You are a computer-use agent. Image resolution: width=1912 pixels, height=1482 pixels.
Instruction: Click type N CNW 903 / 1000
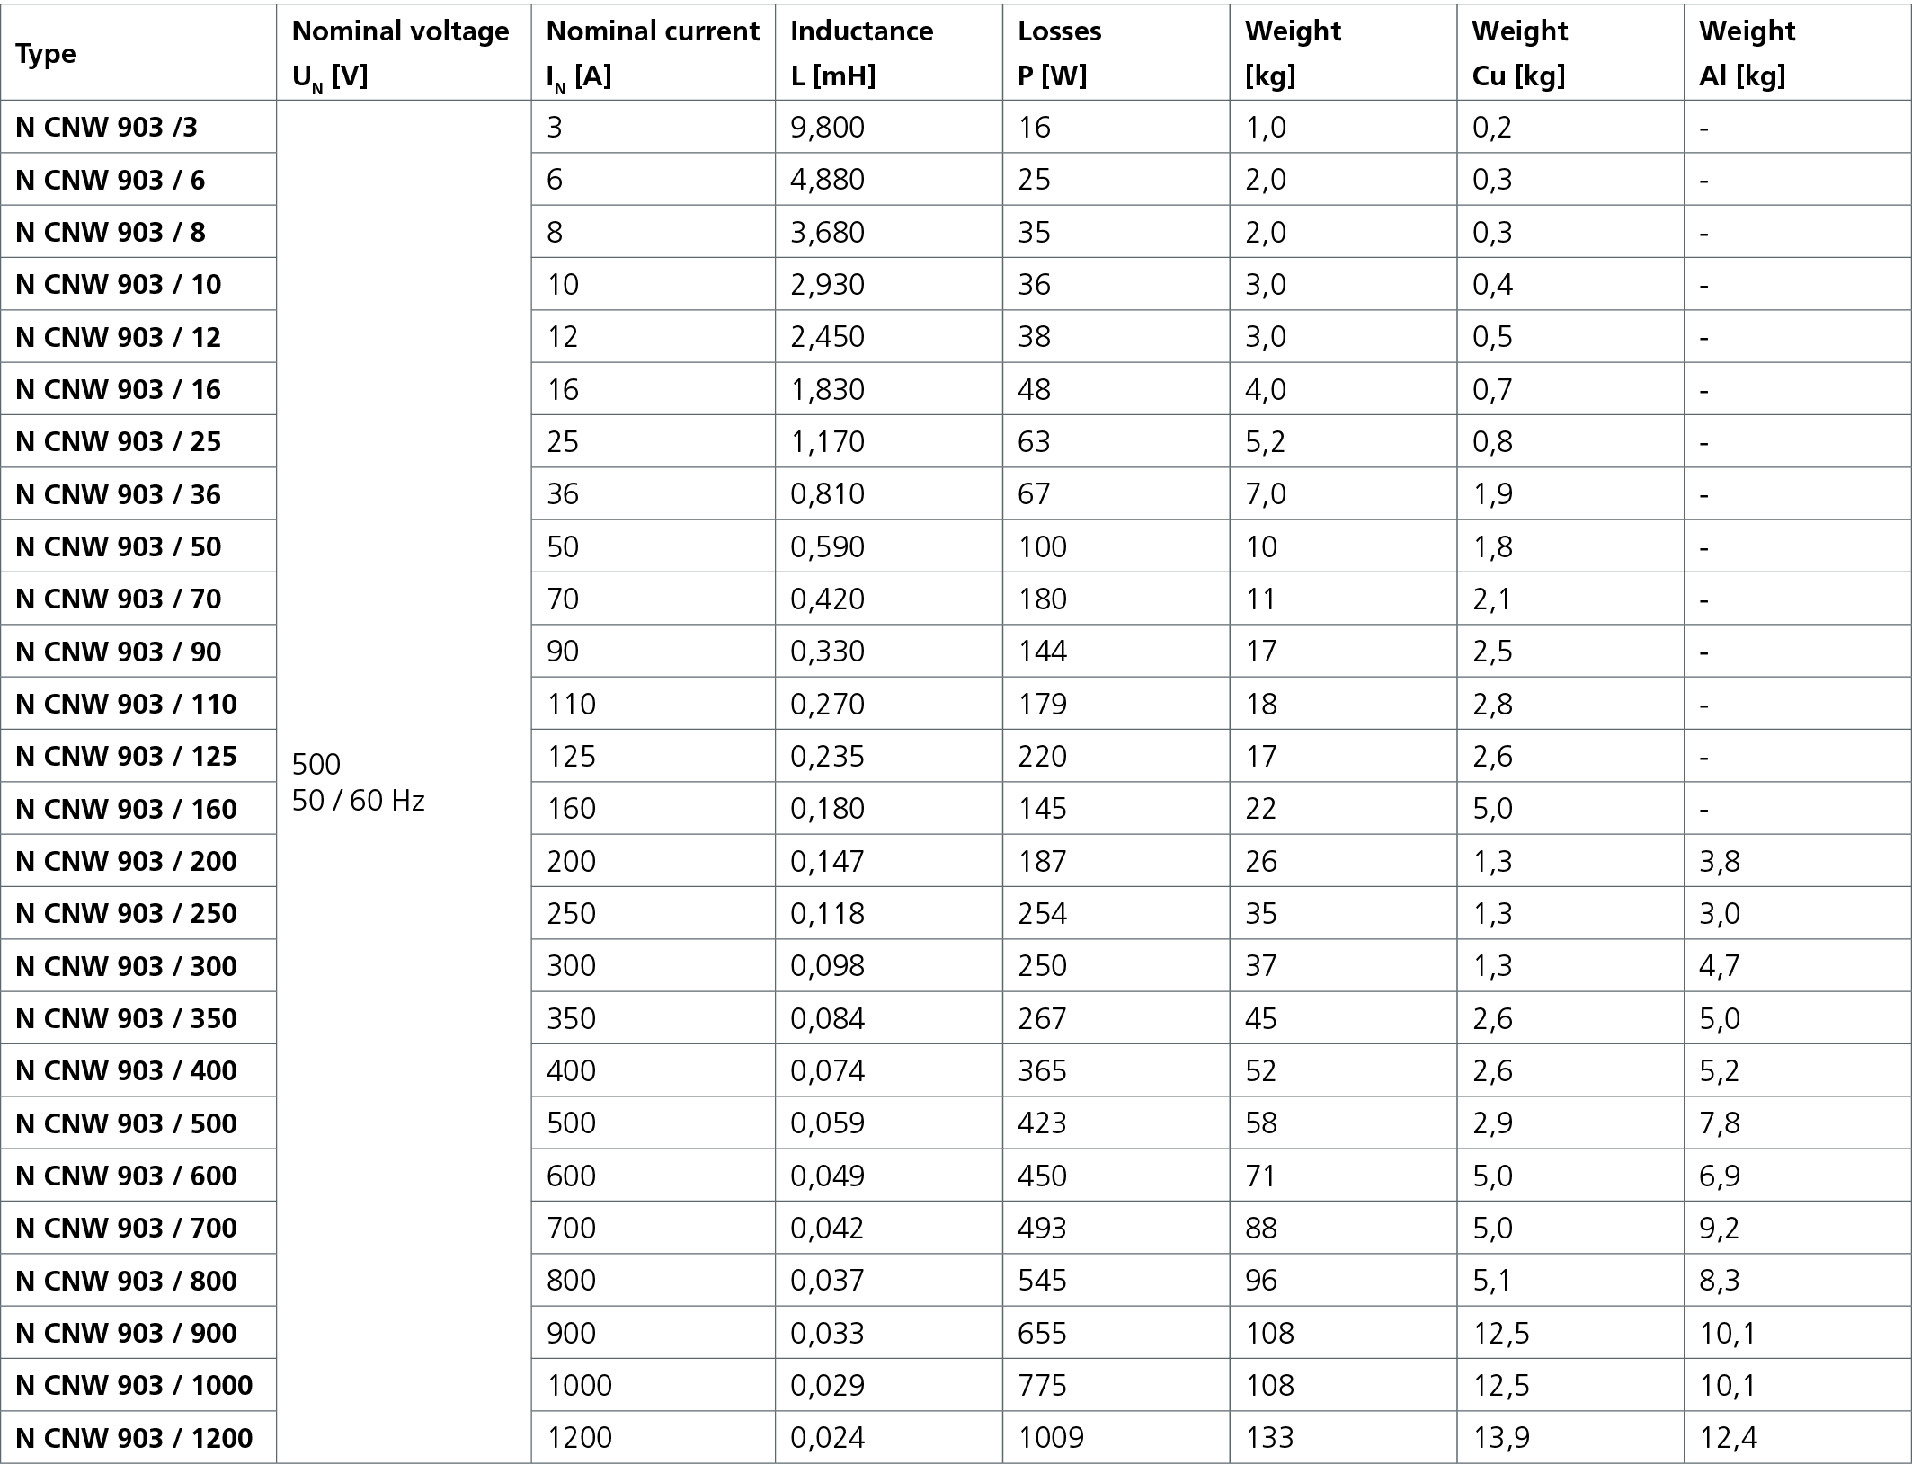click(134, 1385)
